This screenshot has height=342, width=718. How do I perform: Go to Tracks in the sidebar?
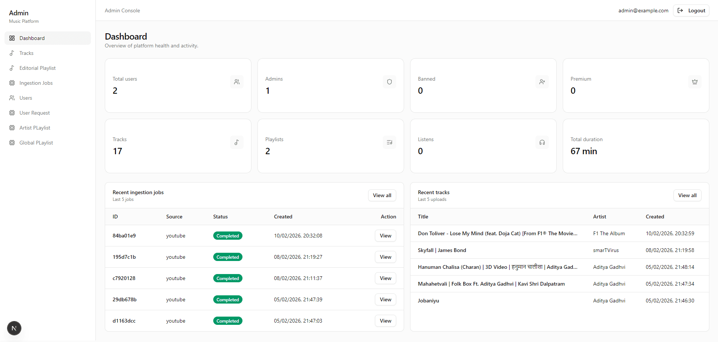coord(48,53)
